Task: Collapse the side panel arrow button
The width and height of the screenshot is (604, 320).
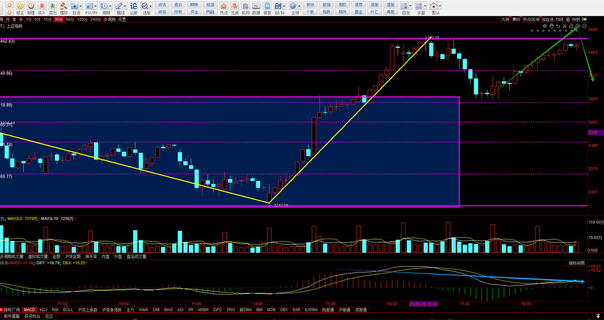Action: (x=584, y=19)
